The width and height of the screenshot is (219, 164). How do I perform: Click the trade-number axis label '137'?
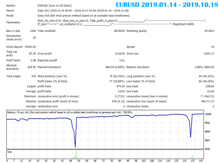coord(193,161)
